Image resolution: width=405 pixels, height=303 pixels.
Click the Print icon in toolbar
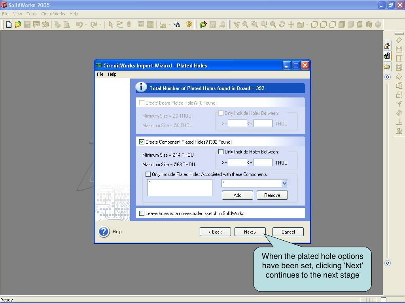(x=57, y=24)
